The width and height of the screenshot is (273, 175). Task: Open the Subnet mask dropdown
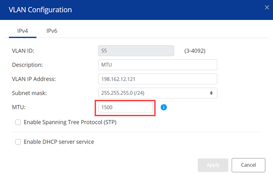click(158, 93)
